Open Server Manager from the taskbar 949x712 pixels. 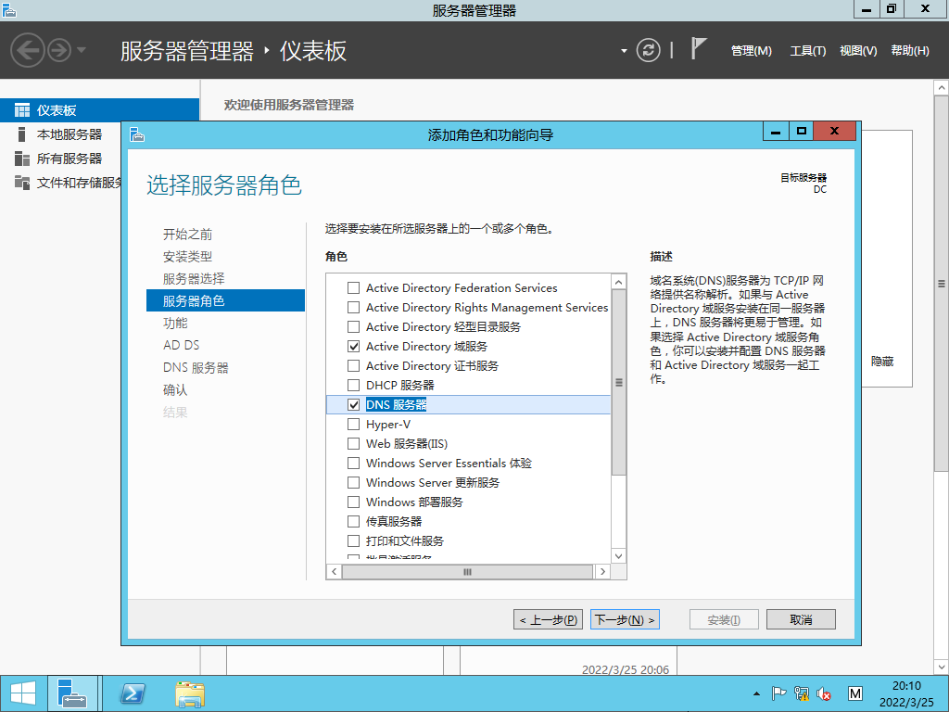(72, 693)
